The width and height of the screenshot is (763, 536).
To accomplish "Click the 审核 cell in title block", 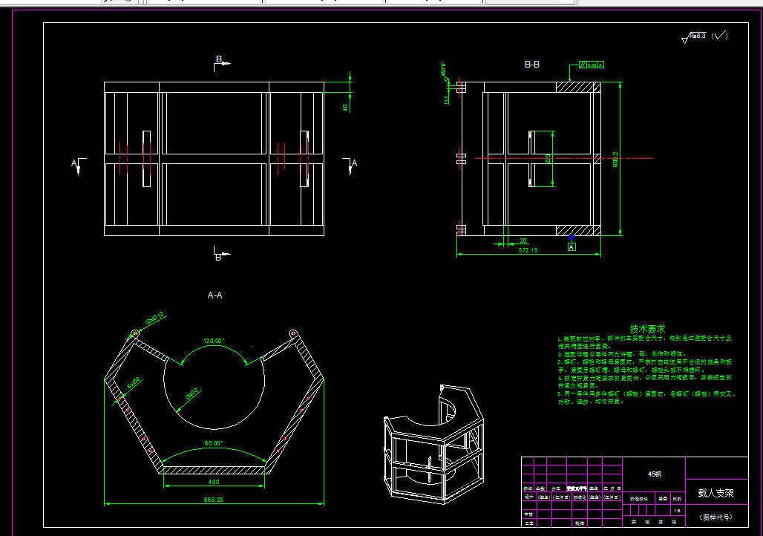I will pyautogui.click(x=528, y=514).
